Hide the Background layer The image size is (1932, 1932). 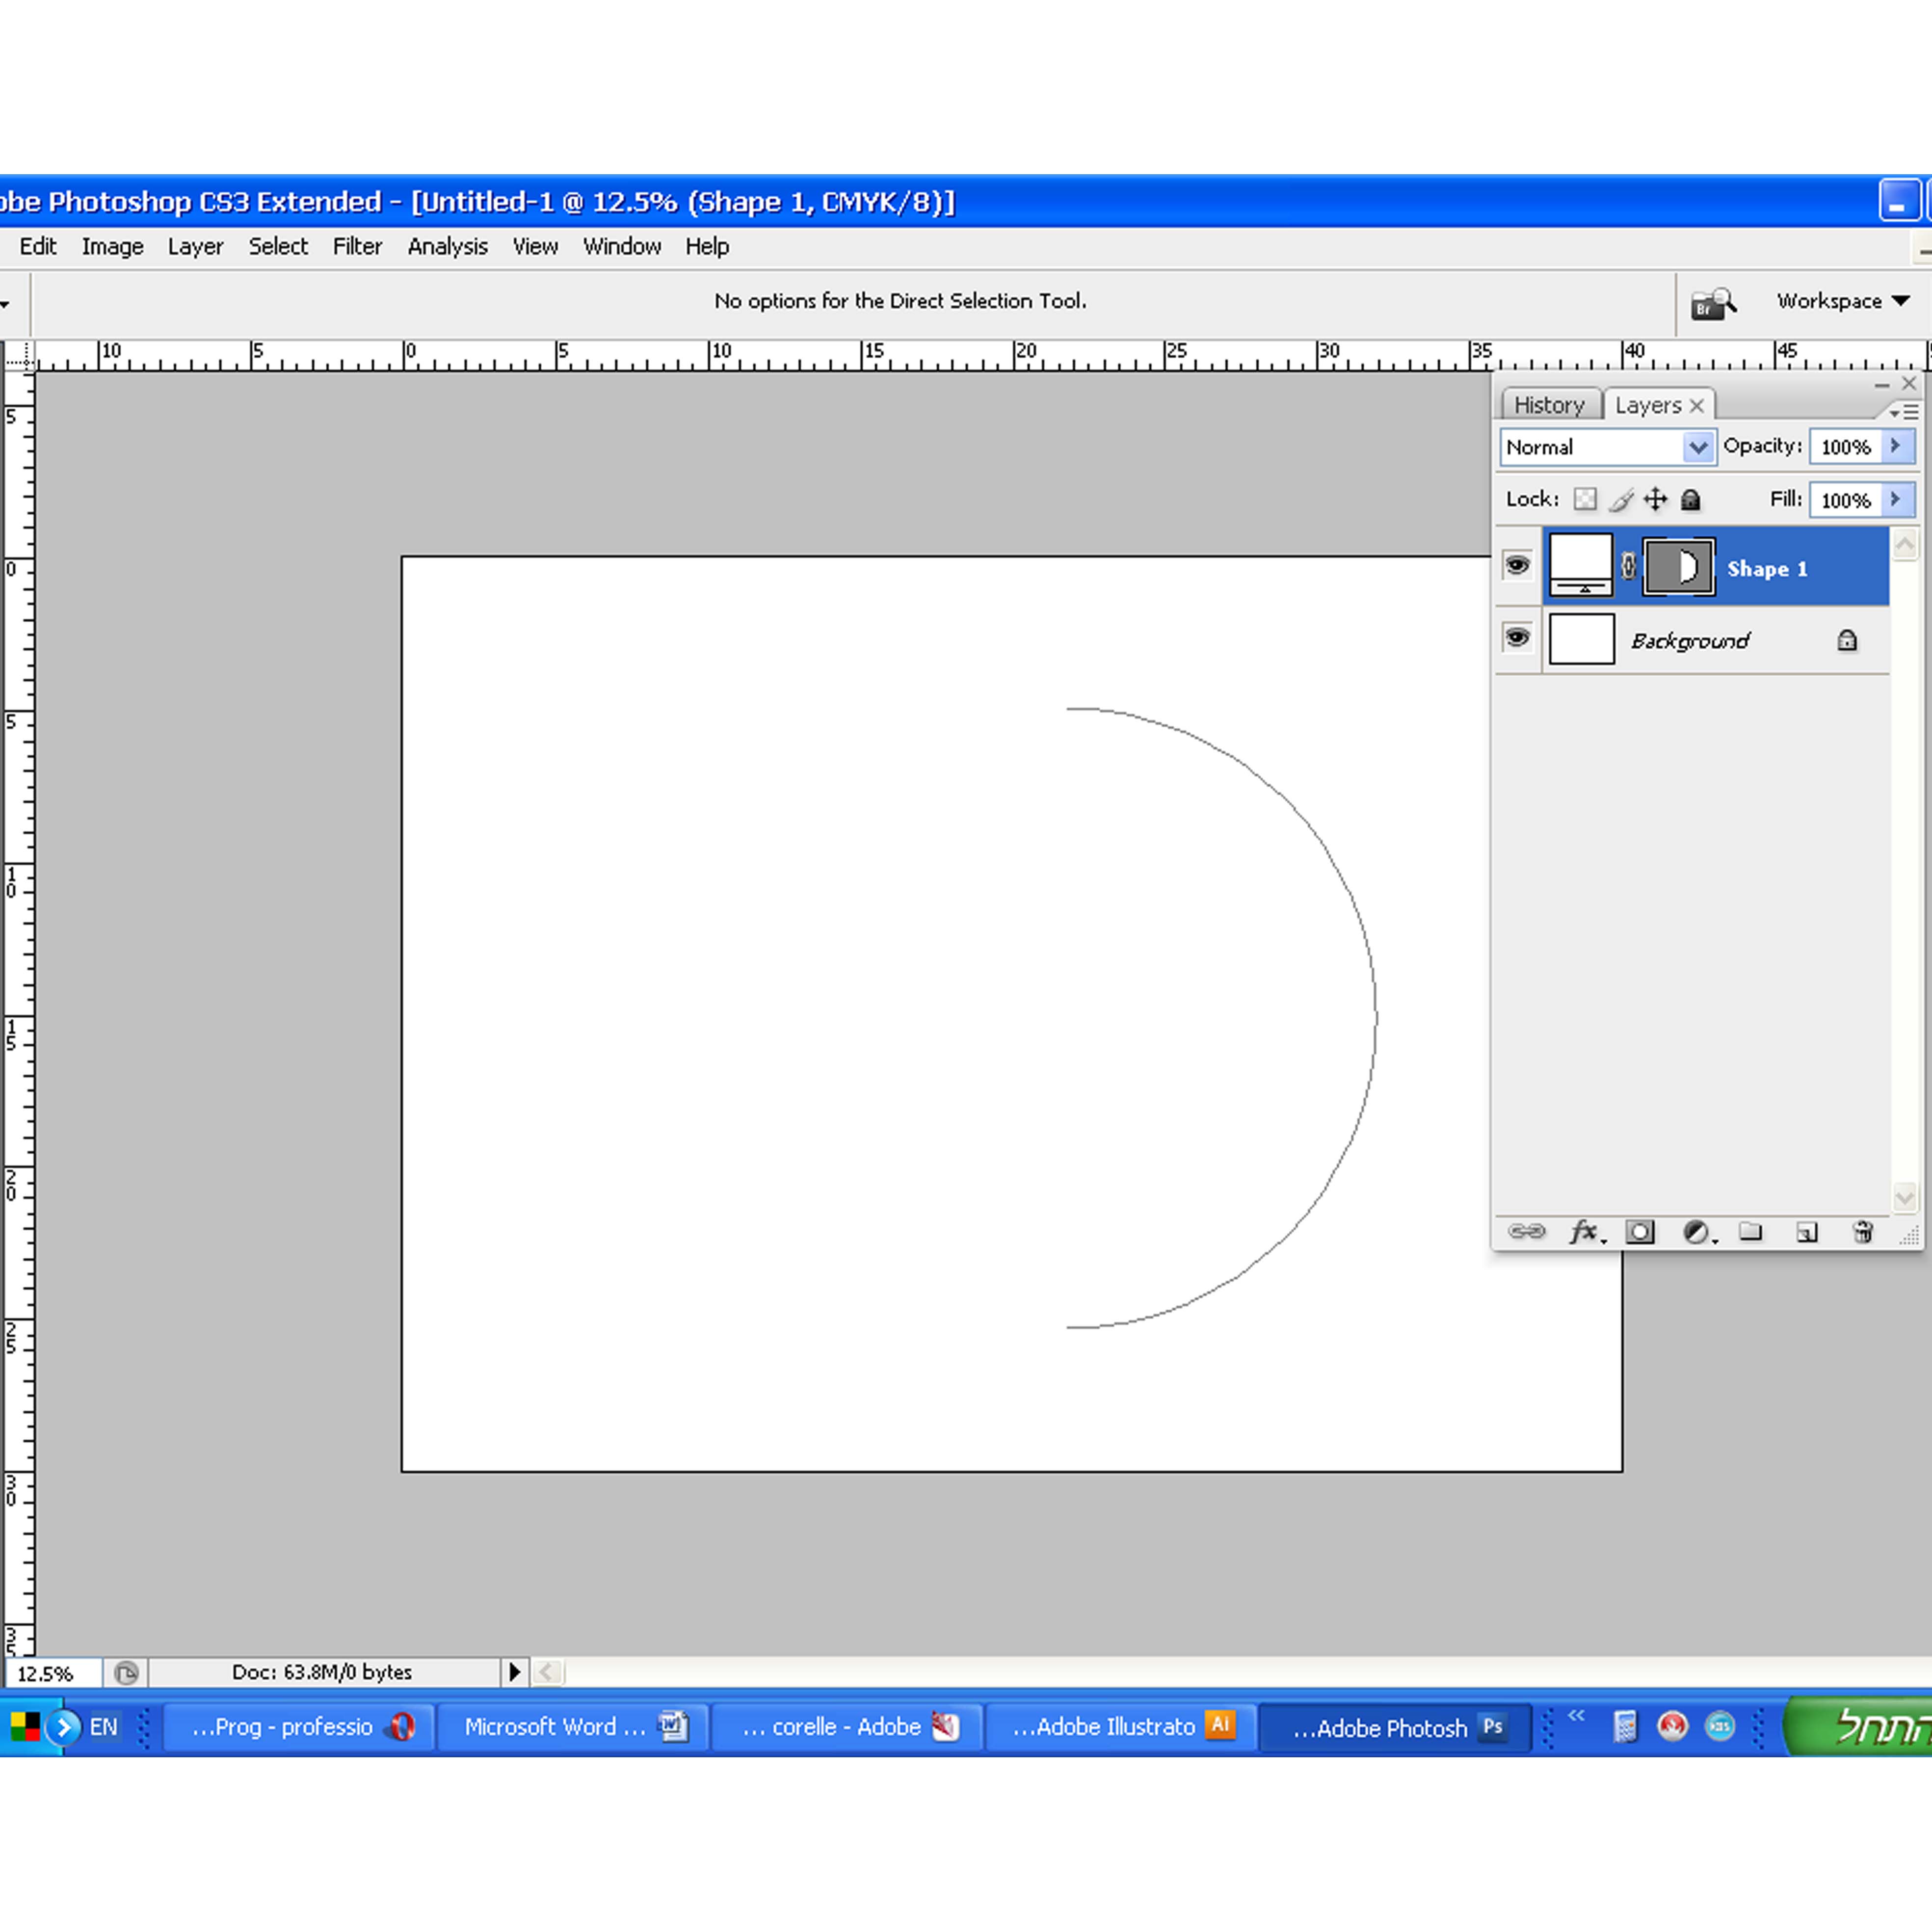coord(1517,638)
